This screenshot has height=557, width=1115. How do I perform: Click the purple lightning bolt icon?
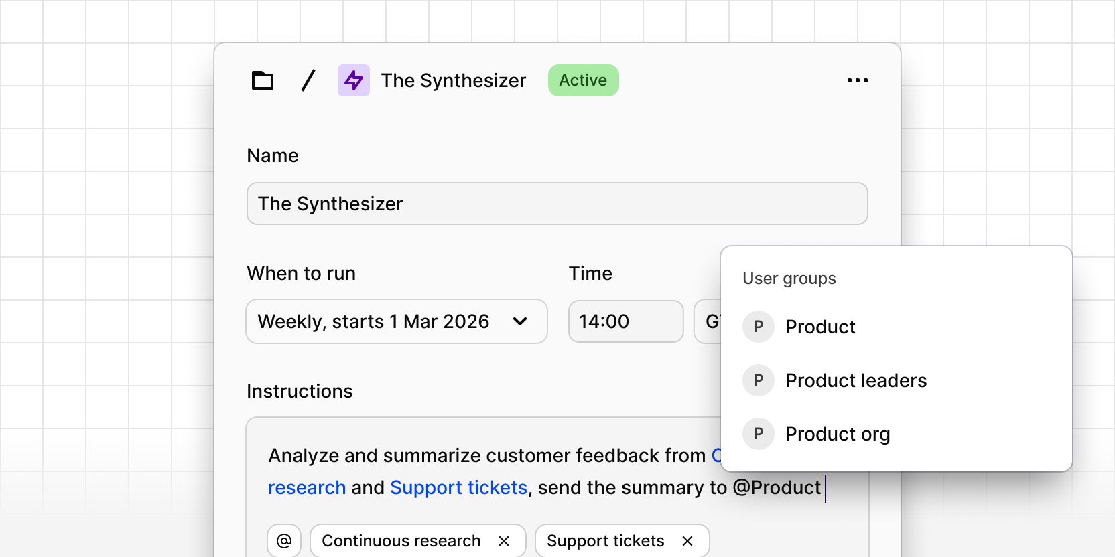coord(353,80)
